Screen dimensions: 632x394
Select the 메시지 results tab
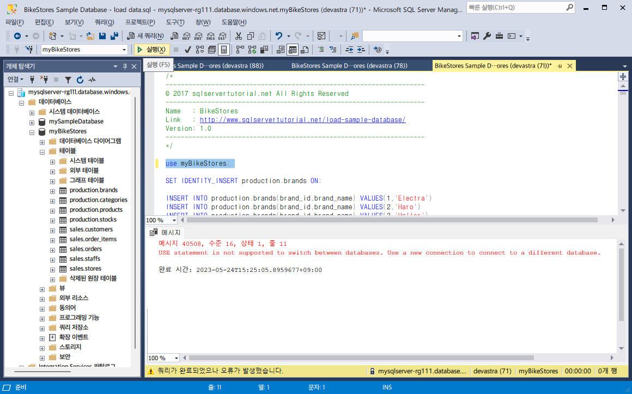pos(166,233)
